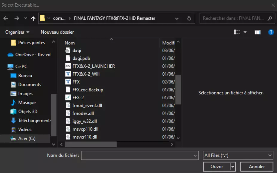Open Bureau in the sidebar
The image size is (277, 173).
tap(22, 76)
